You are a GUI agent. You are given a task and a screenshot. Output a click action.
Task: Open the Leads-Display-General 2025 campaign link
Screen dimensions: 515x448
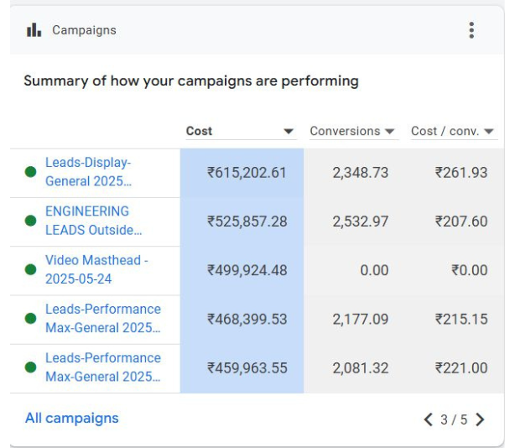pyautogui.click(x=88, y=172)
